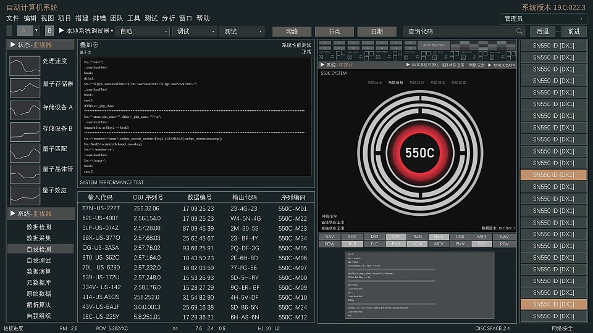This screenshot has height=333, width=593.
Task: Toggle the MCV module button
Action: [x=439, y=244]
